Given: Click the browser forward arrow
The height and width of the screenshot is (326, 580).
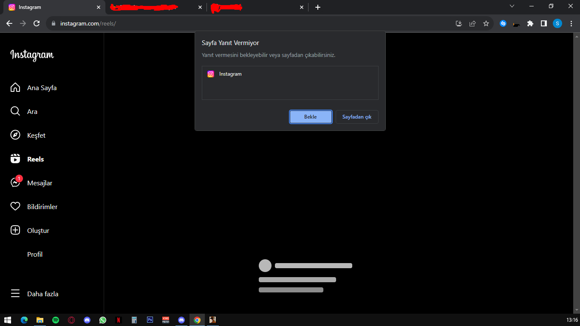Looking at the screenshot, I should click(x=23, y=23).
